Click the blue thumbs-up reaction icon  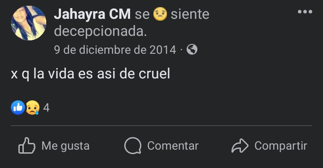pos(18,108)
